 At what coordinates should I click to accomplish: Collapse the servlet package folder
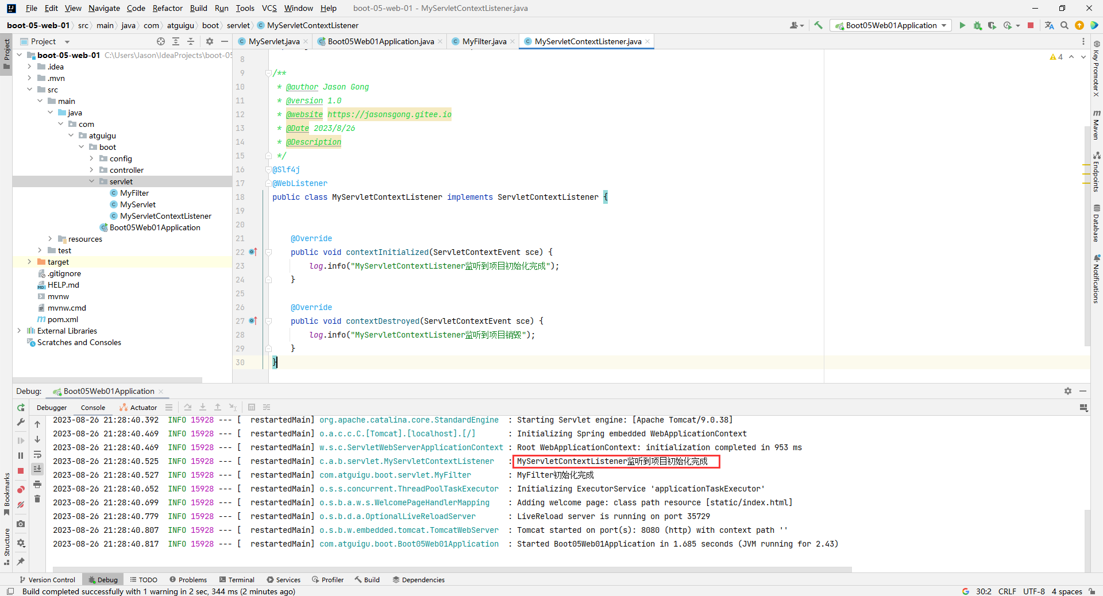coord(92,181)
